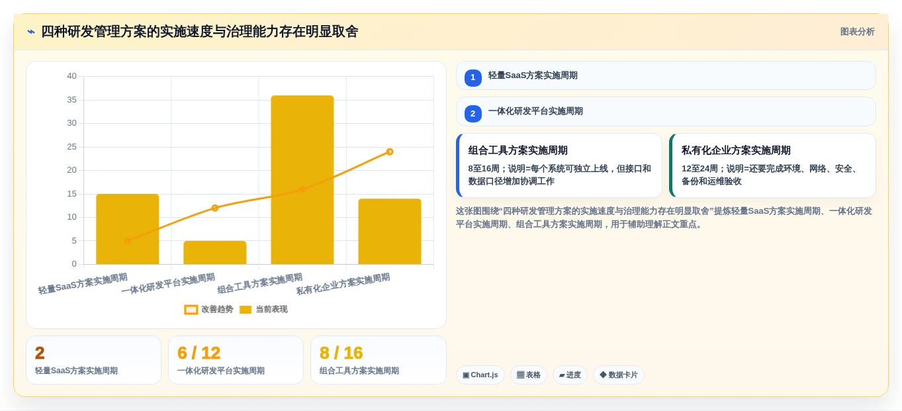The width and height of the screenshot is (902, 411).
Task: Click the diamond icon in the 数据卡片 tag
Action: (603, 375)
